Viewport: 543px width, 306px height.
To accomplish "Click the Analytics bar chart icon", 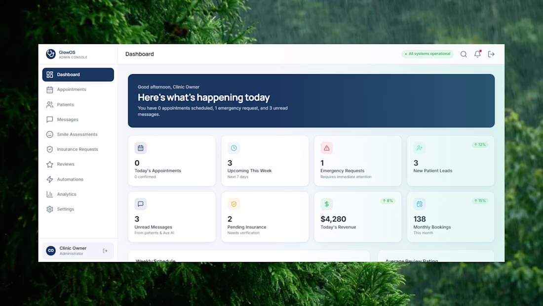I will [50, 194].
